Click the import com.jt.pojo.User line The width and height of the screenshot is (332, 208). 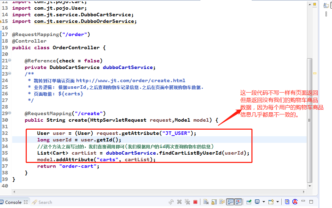pyautogui.click(x=49, y=8)
